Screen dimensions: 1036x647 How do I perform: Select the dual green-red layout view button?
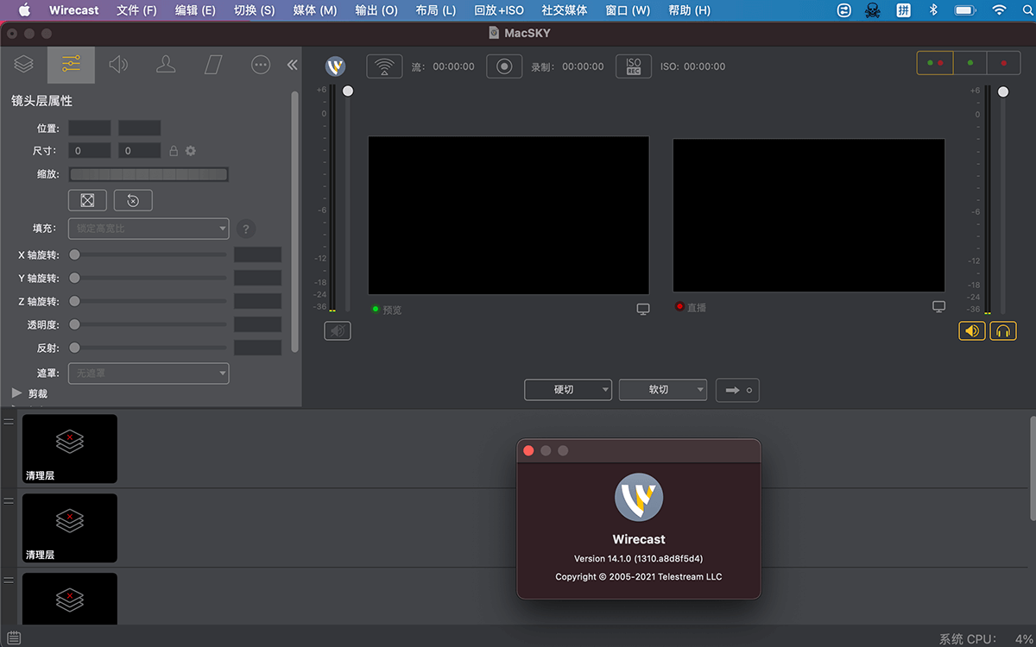coord(935,63)
